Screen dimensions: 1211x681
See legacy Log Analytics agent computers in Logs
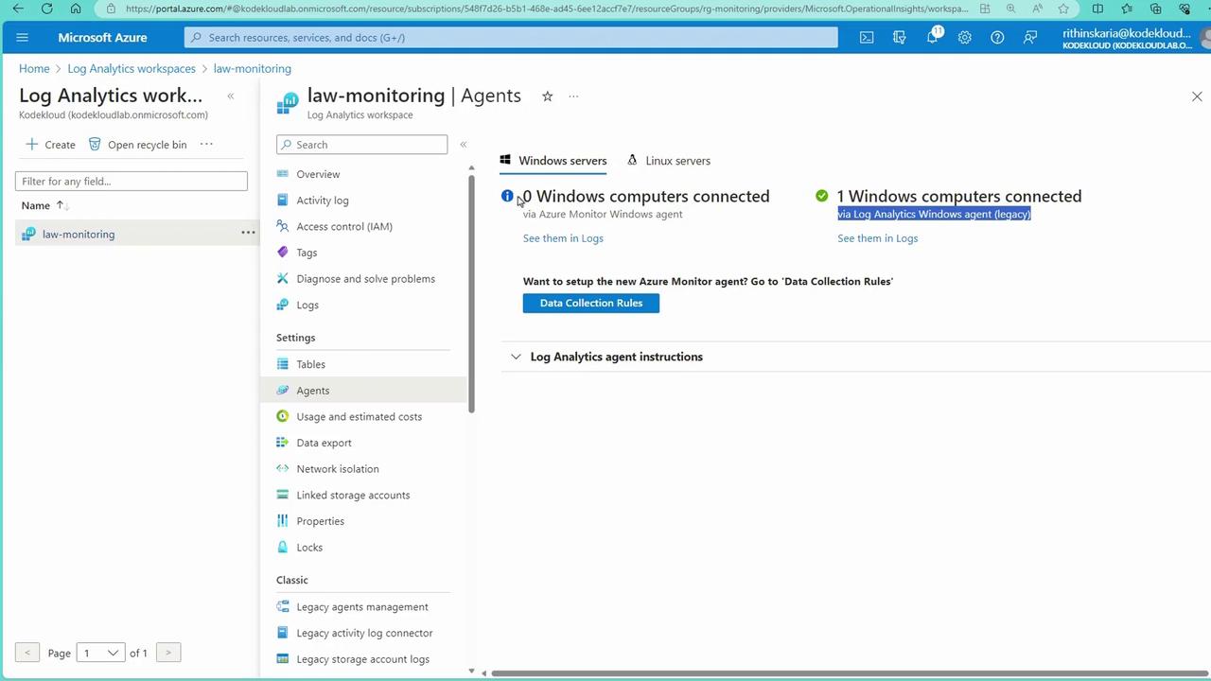[877, 238]
